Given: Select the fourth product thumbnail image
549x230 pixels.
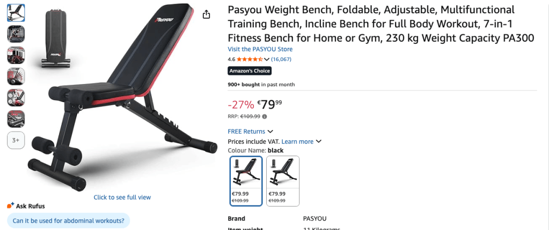Looking at the screenshot, I should click(x=16, y=76).
